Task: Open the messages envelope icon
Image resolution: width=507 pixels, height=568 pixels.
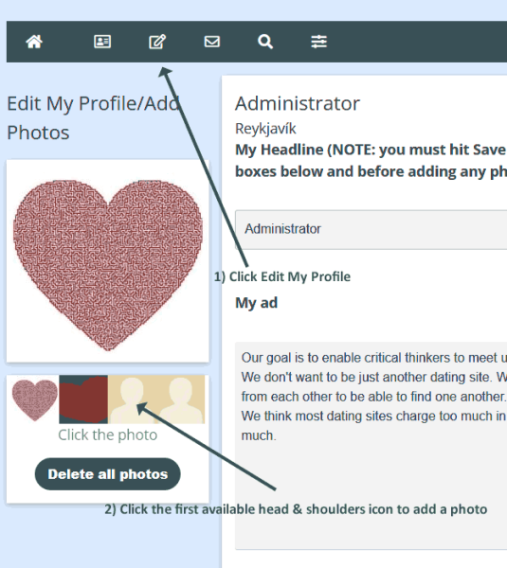Action: [x=211, y=42]
